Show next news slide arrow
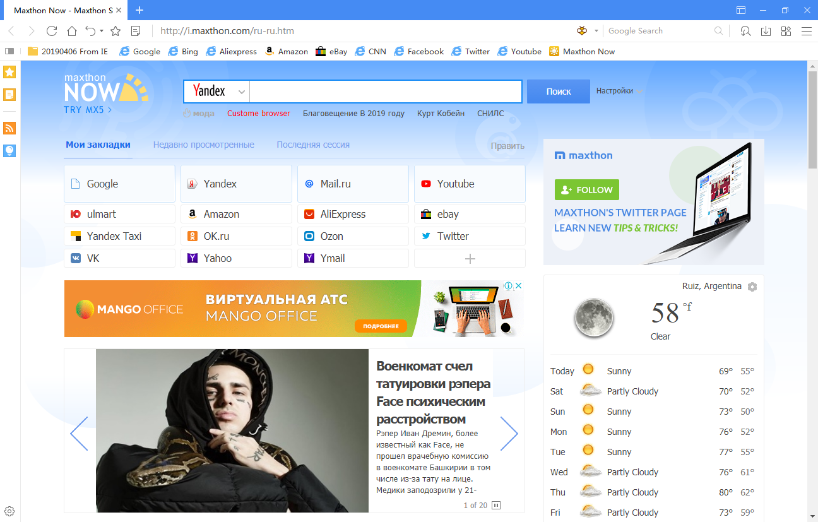 point(509,433)
